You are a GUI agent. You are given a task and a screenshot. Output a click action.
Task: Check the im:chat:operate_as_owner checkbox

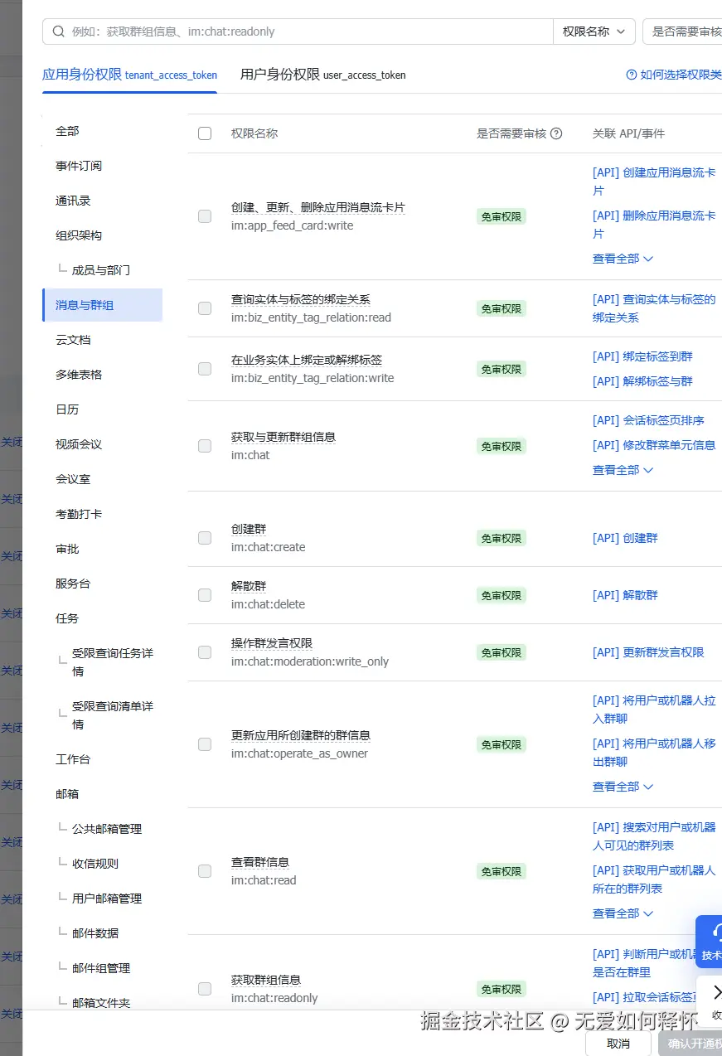coord(205,744)
